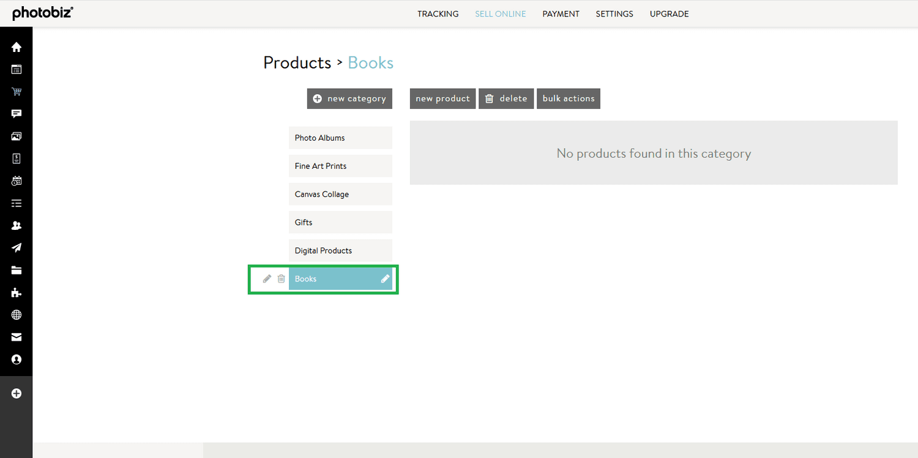
Task: Open the messages chat icon
Action: pyautogui.click(x=16, y=114)
